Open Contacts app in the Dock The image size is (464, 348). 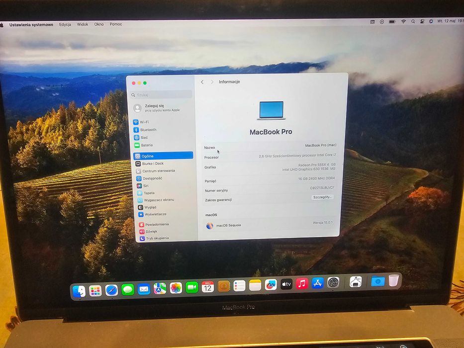(224, 286)
